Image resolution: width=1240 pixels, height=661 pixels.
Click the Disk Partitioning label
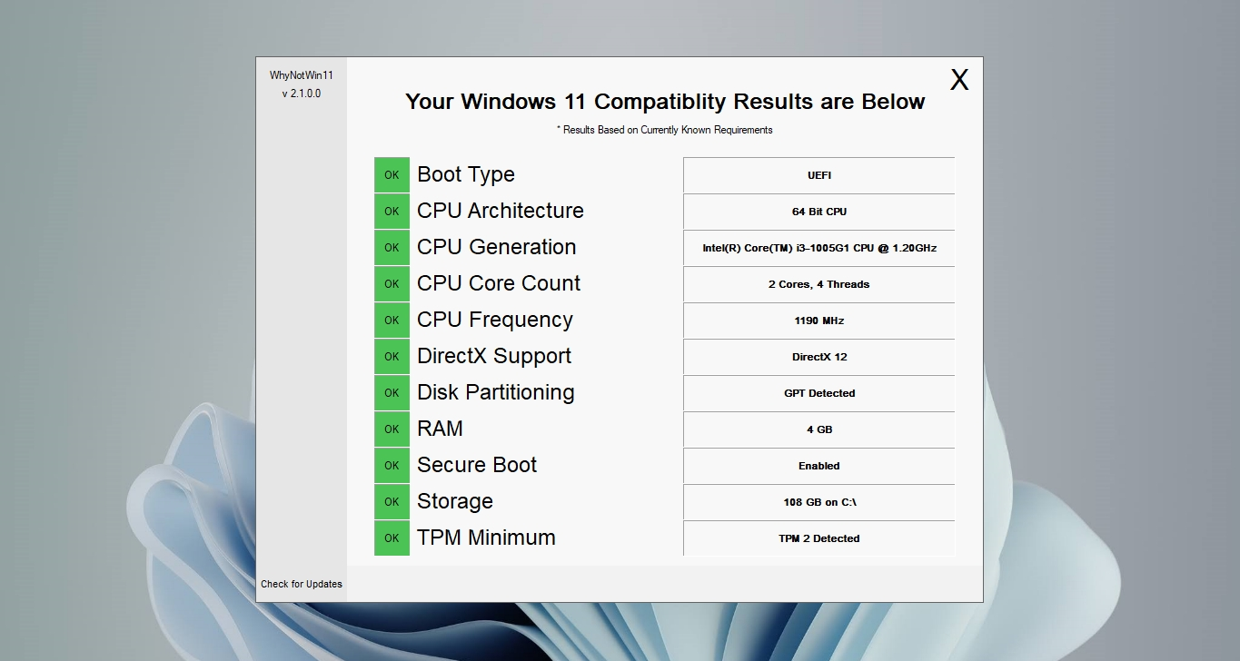[496, 393]
